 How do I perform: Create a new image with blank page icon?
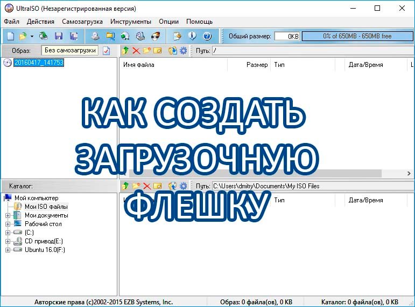click(x=10, y=36)
